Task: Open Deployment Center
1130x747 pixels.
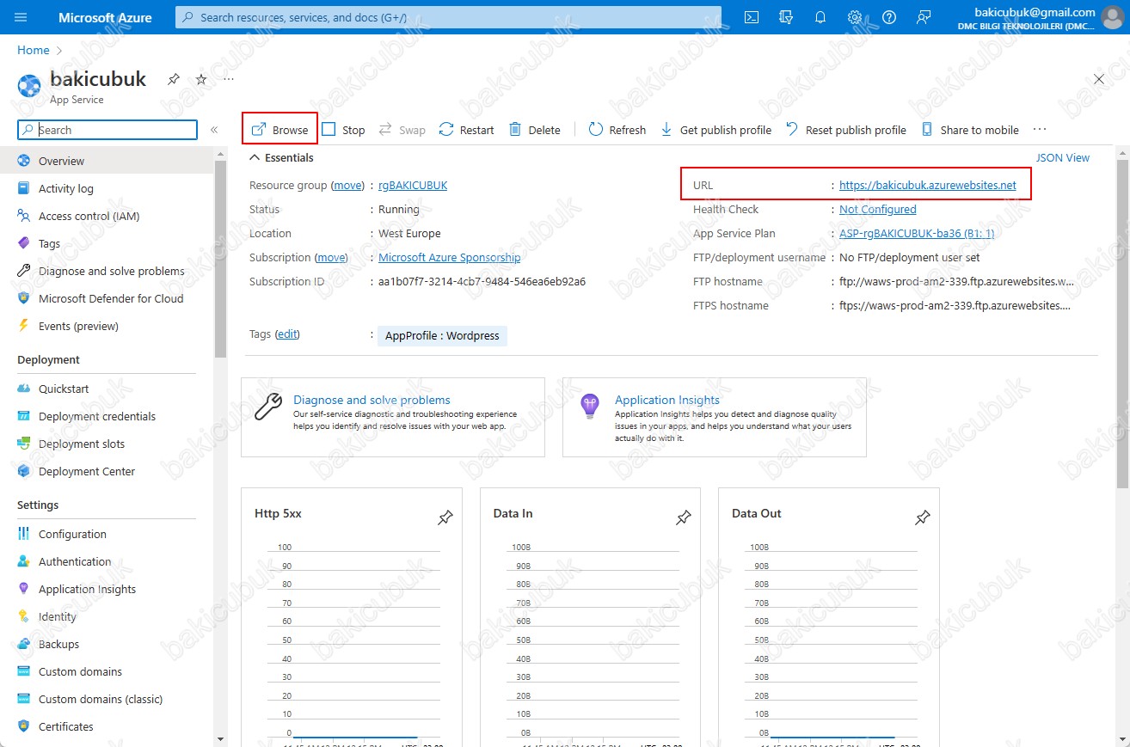Action: coord(107,471)
